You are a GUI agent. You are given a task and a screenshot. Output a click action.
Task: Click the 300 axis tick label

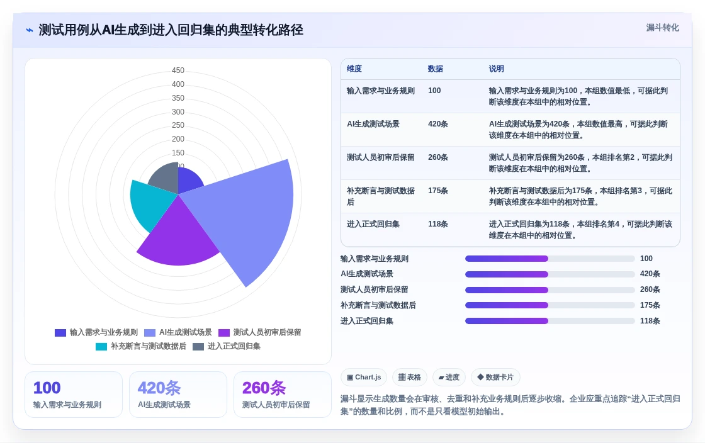click(x=178, y=112)
